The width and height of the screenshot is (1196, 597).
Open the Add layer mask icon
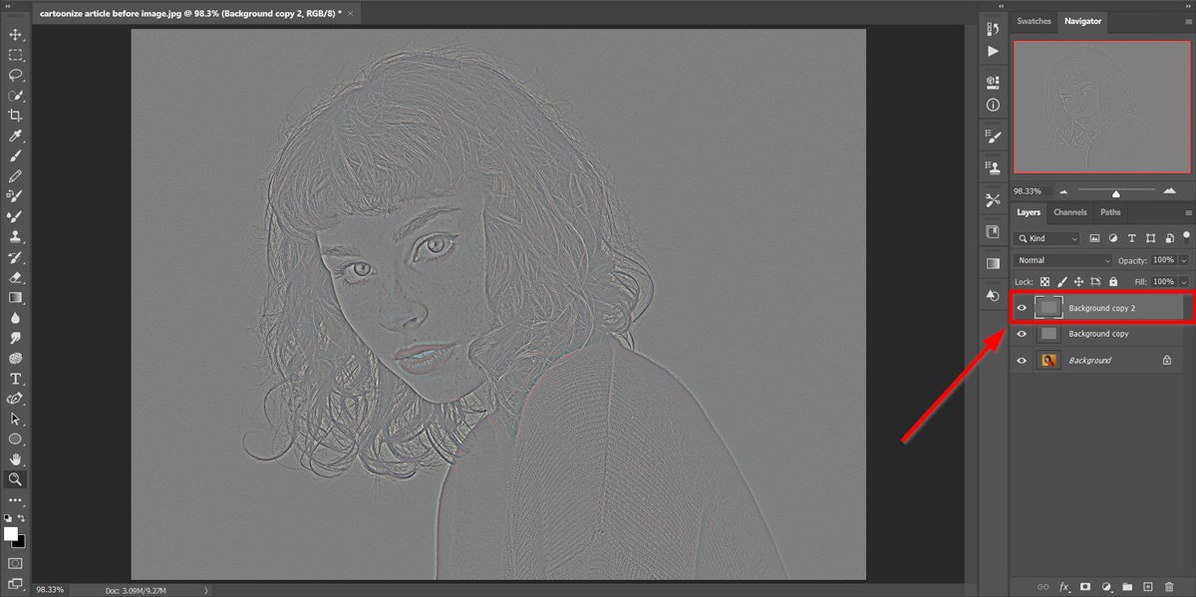(1085, 587)
